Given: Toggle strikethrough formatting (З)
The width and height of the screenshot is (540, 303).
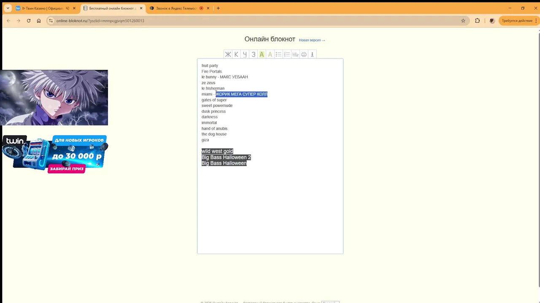Looking at the screenshot, I should (x=253, y=54).
